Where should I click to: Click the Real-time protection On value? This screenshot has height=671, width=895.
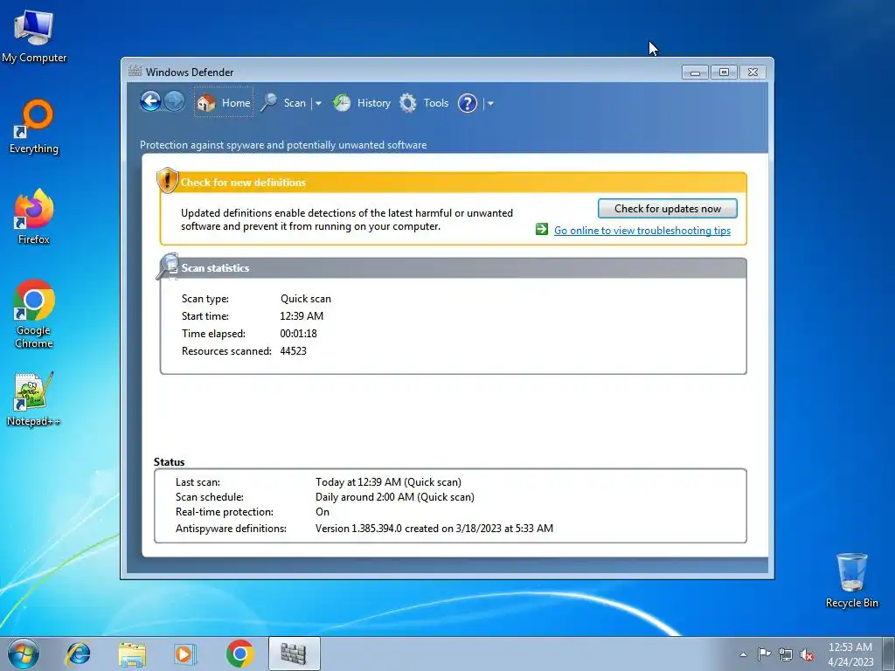pyautogui.click(x=323, y=512)
